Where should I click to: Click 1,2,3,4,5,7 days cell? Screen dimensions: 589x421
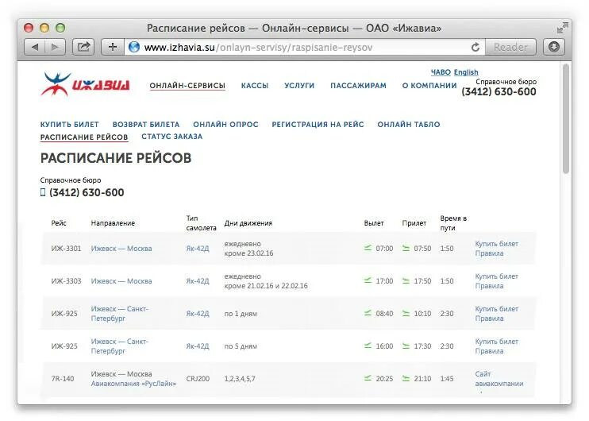pyautogui.click(x=240, y=379)
